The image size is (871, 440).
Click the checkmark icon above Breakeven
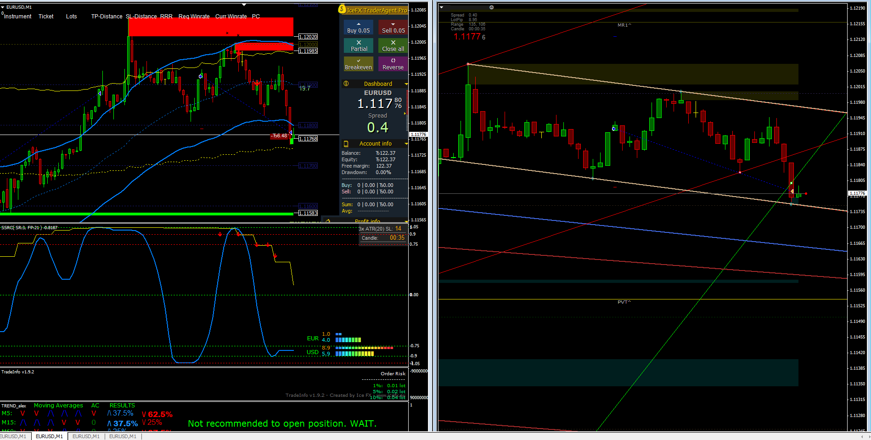[x=359, y=61]
